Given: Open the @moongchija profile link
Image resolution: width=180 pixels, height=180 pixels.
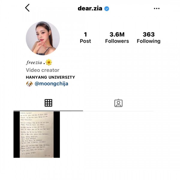Looking at the screenshot, I should [51, 84].
